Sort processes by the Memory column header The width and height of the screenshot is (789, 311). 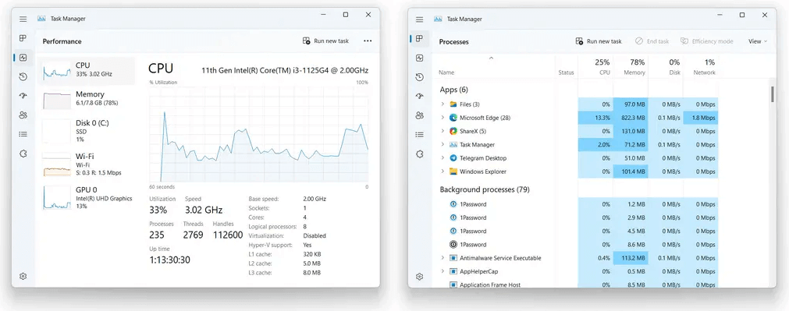coord(631,67)
